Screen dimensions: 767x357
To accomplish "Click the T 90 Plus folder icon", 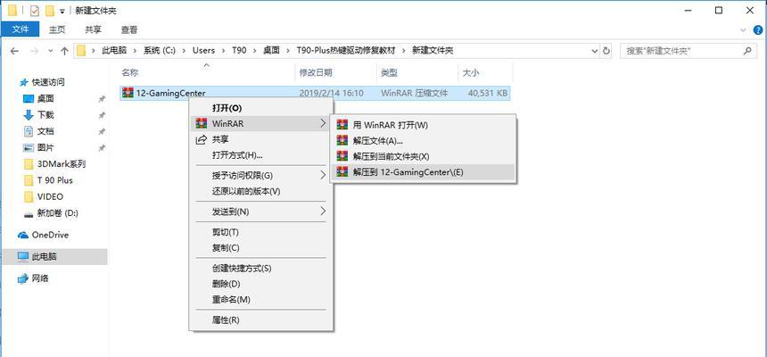I will tap(29, 180).
